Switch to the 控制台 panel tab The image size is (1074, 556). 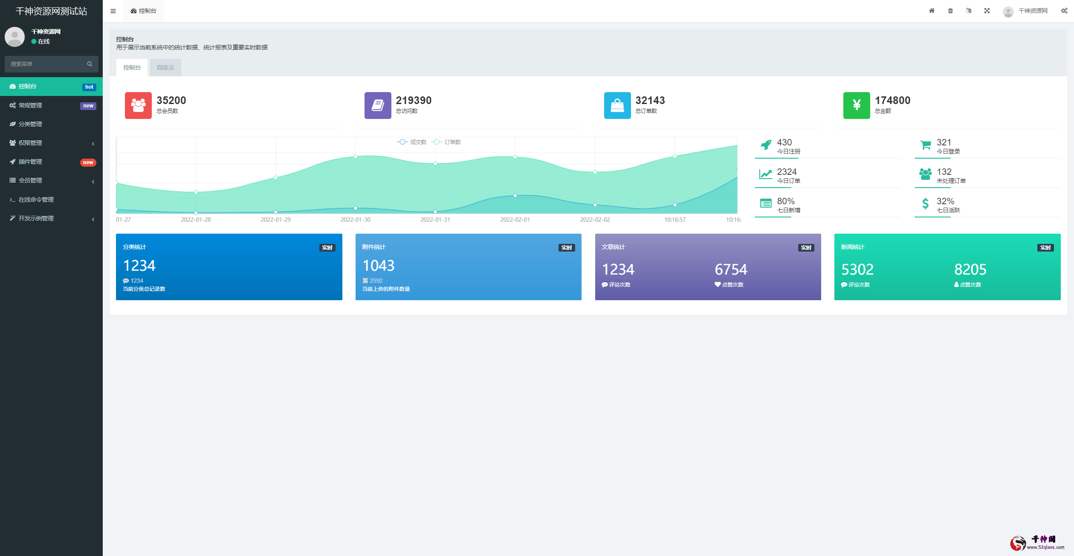(x=132, y=67)
